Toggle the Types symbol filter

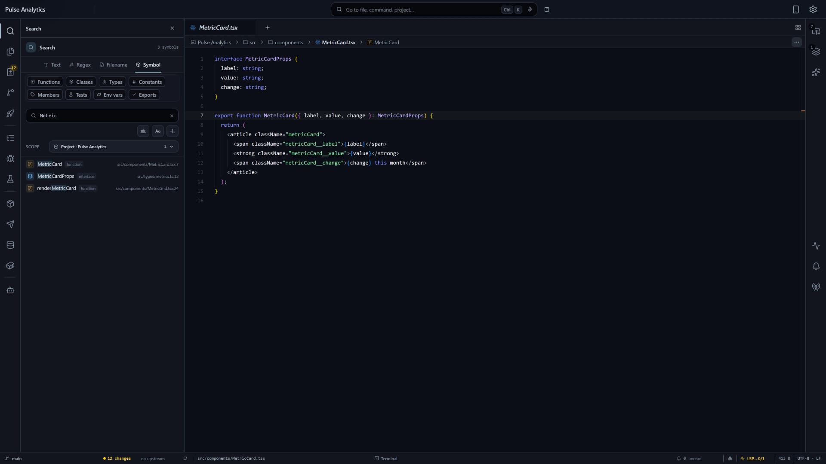coord(112,82)
